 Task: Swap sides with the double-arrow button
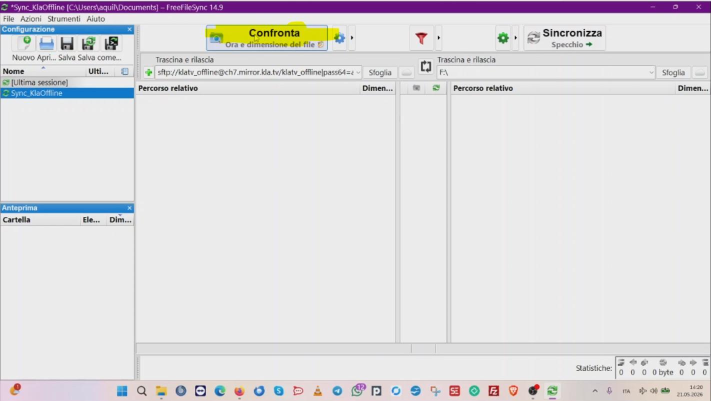coord(426,66)
